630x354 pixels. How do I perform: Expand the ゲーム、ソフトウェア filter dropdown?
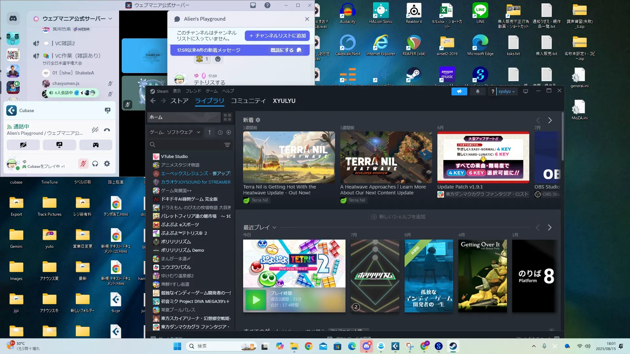[x=199, y=132]
